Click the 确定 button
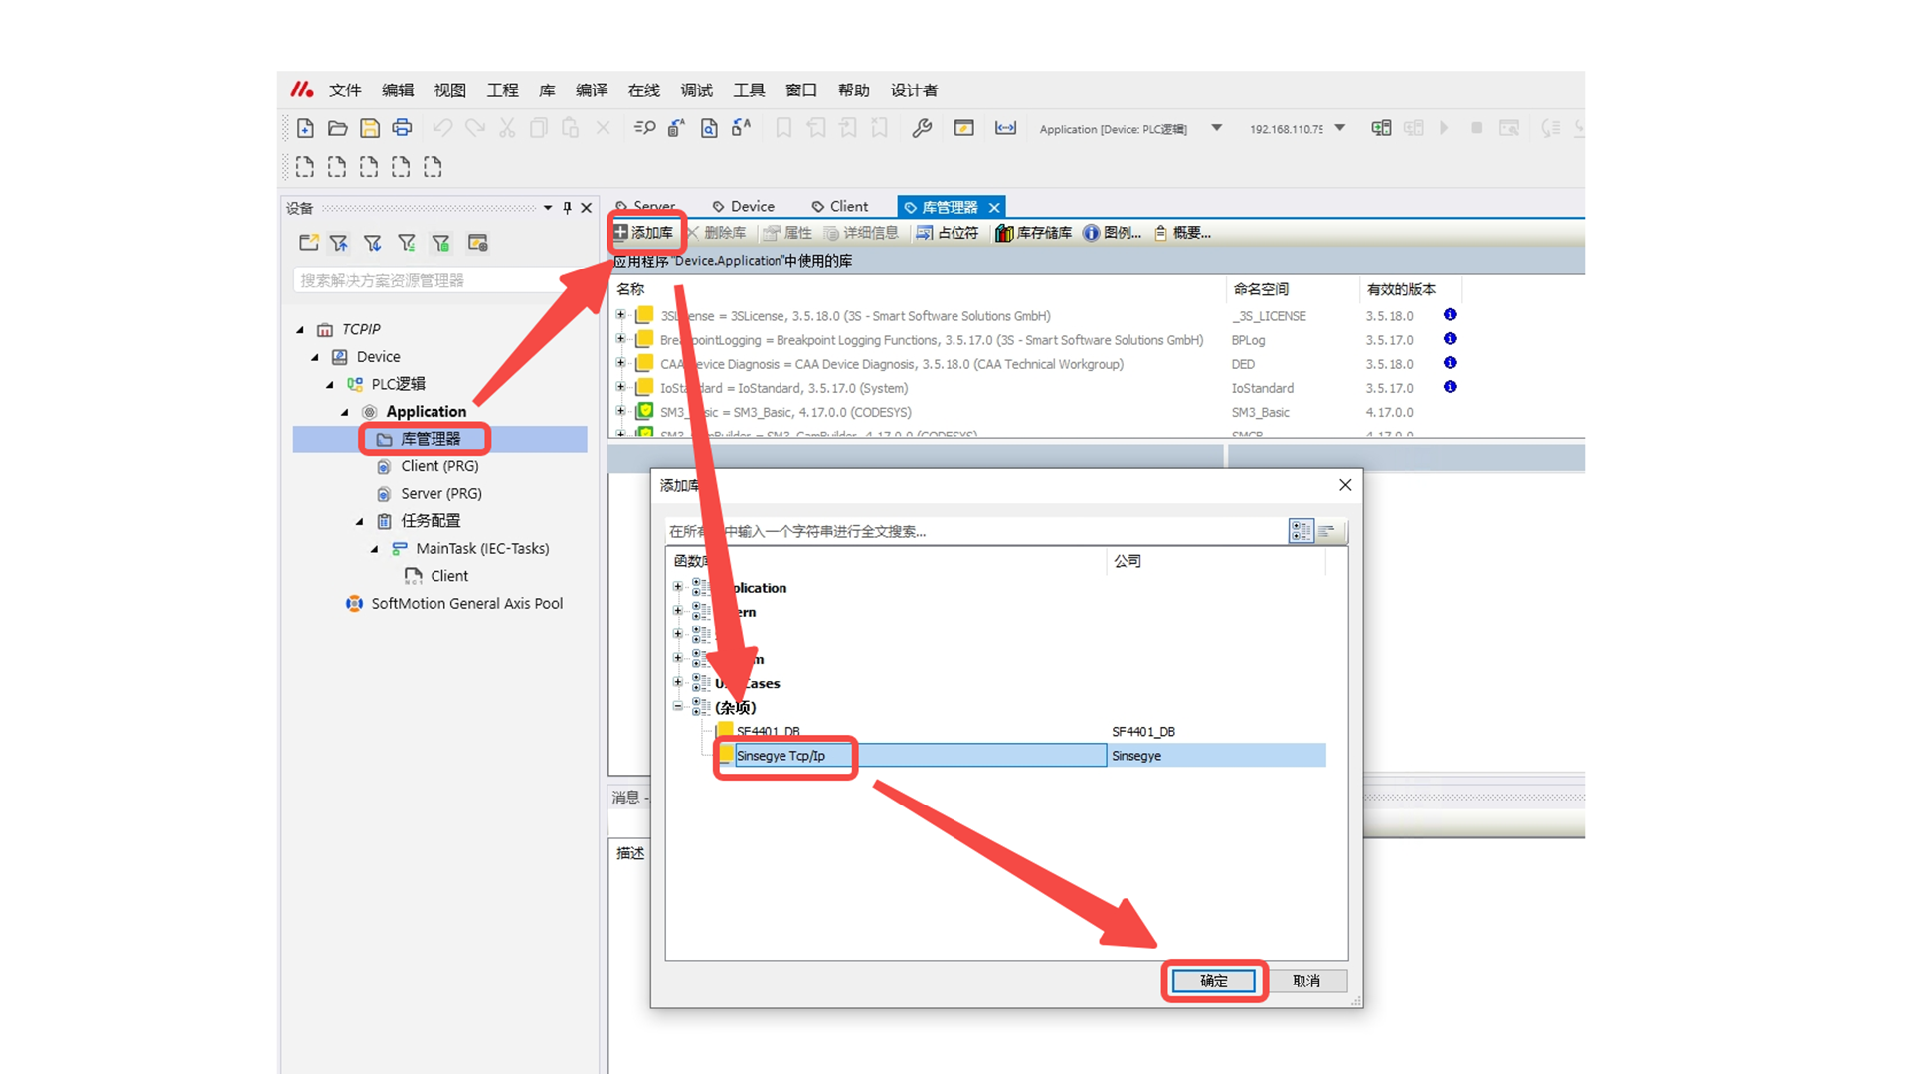This screenshot has width=1909, height=1074. (x=1213, y=981)
